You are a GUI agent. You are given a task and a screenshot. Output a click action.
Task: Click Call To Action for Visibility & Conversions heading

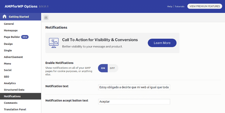point(100,40)
